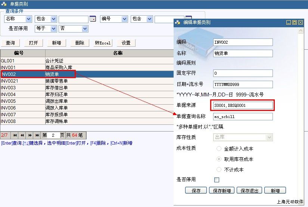Go to the previous page of results
308x207 pixels.
coord(22,135)
